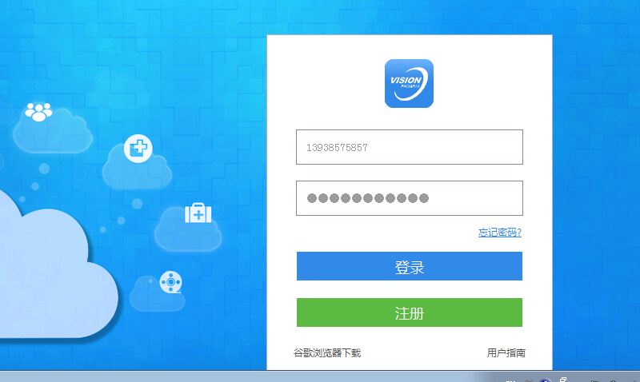Select the people group icon
Screen dimensions: 640x382
(38, 111)
